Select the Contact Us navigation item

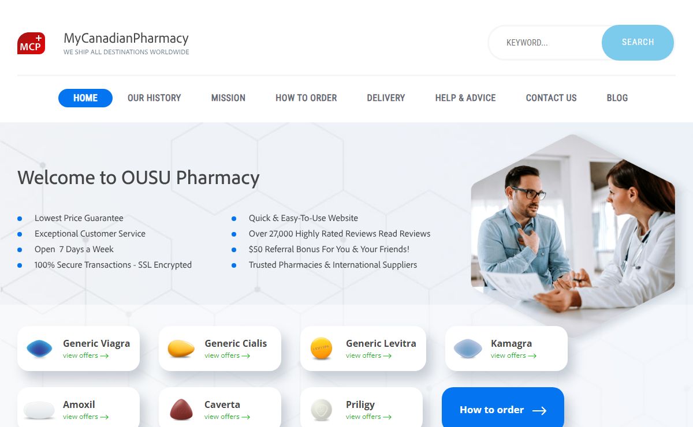[x=551, y=98]
